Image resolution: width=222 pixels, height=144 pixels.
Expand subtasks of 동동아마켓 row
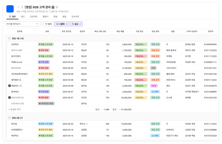click(10, 98)
